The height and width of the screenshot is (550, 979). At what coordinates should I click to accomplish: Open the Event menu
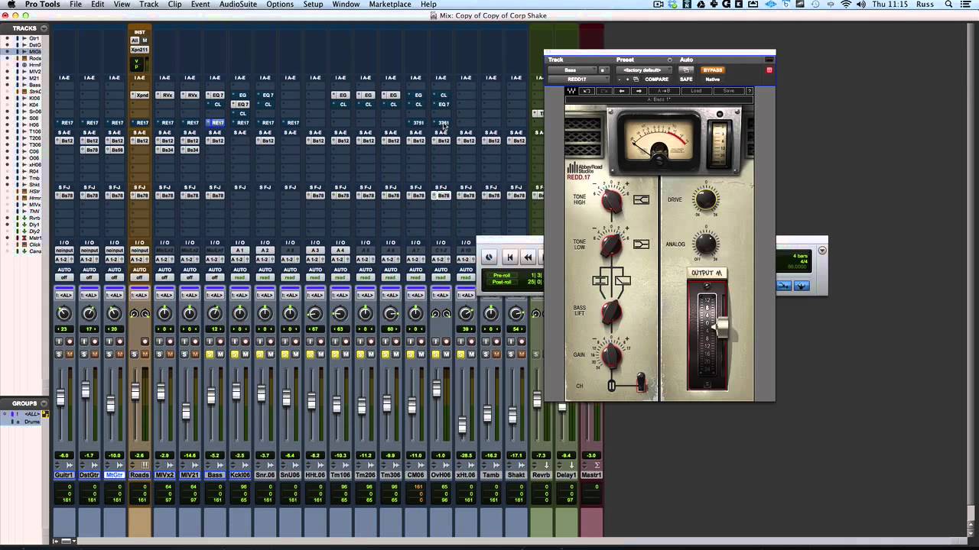(200, 5)
